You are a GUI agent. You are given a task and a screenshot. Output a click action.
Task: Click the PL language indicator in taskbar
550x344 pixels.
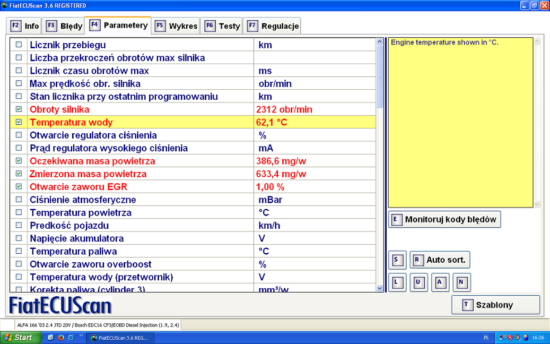pos(486,337)
